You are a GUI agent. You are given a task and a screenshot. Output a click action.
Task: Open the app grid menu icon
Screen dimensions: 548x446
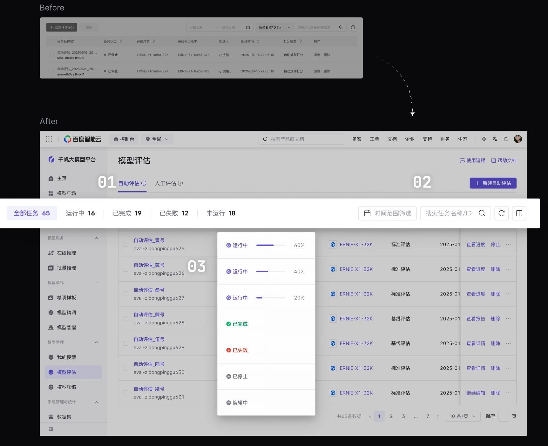click(49, 139)
